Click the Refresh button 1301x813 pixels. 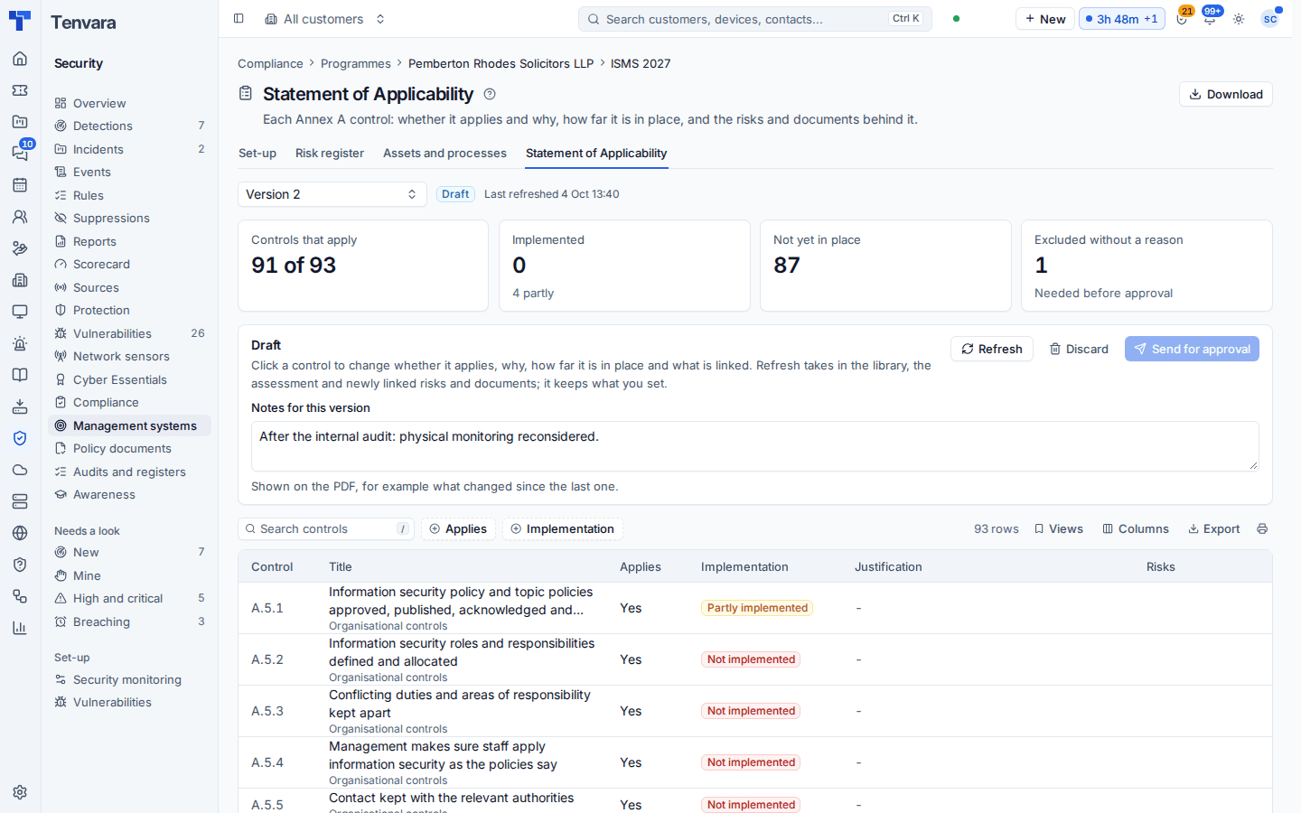[992, 350]
